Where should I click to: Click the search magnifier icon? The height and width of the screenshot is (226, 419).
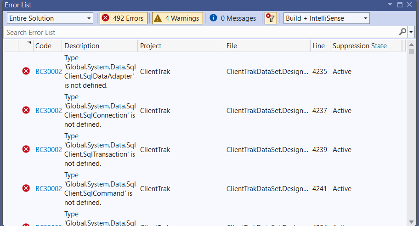click(402, 32)
